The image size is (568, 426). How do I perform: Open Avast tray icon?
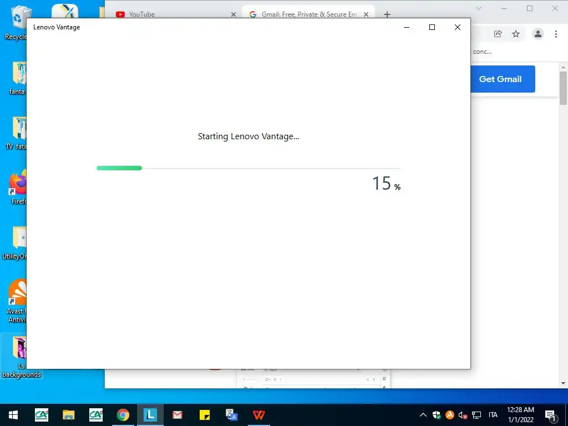[449, 415]
